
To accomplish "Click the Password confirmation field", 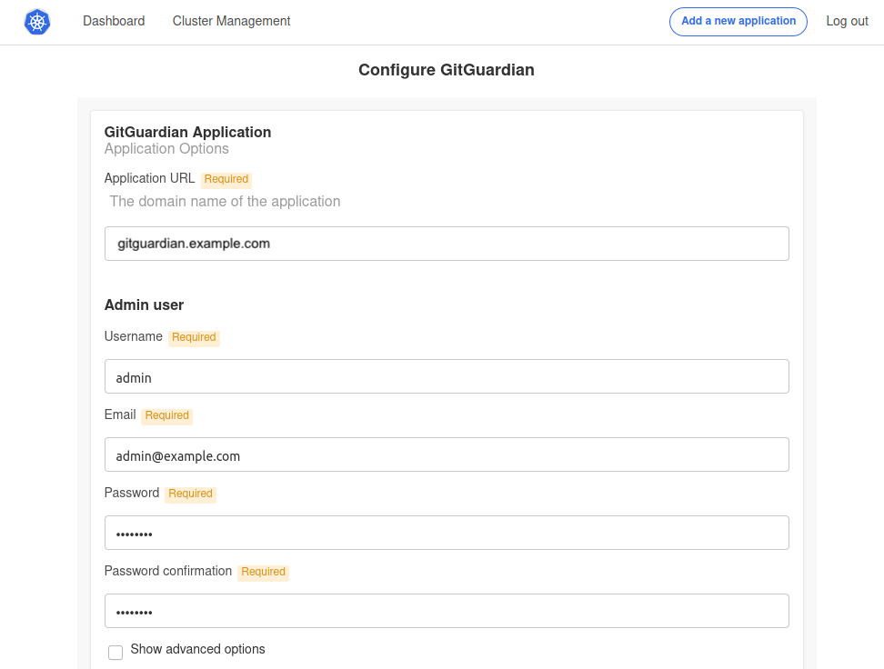I will [447, 611].
